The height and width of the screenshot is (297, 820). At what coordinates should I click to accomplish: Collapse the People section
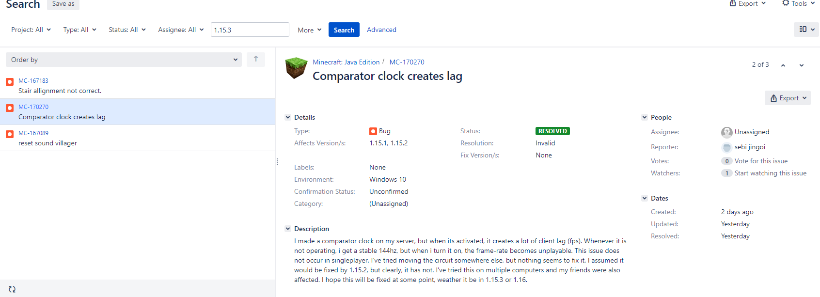coord(645,117)
